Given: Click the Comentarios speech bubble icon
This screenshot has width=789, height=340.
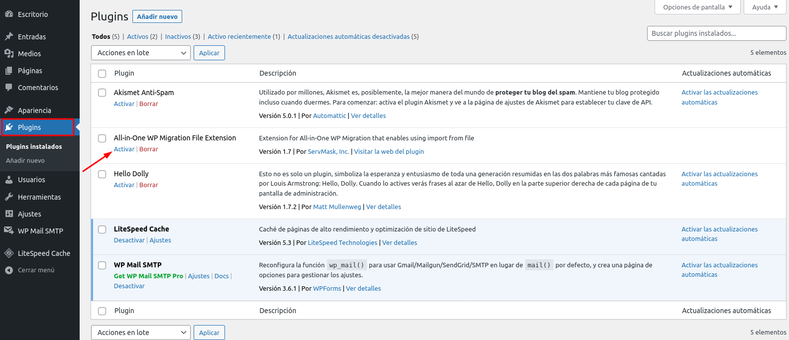Looking at the screenshot, I should coord(9,88).
